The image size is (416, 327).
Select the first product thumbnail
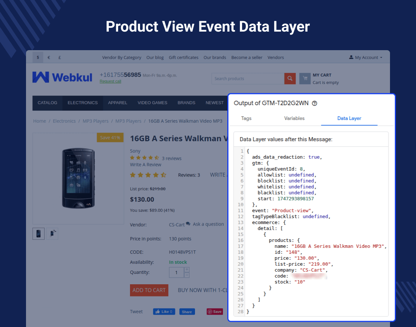coord(39,234)
